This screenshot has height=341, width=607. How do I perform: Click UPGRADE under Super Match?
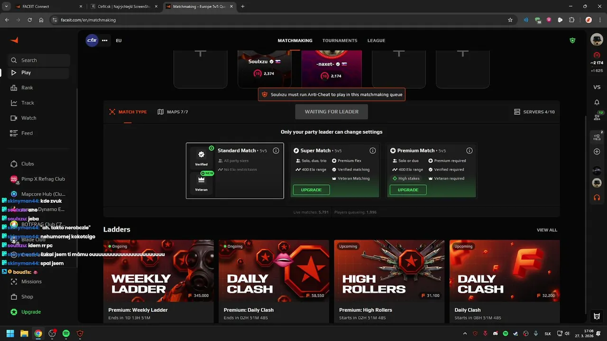(311, 190)
